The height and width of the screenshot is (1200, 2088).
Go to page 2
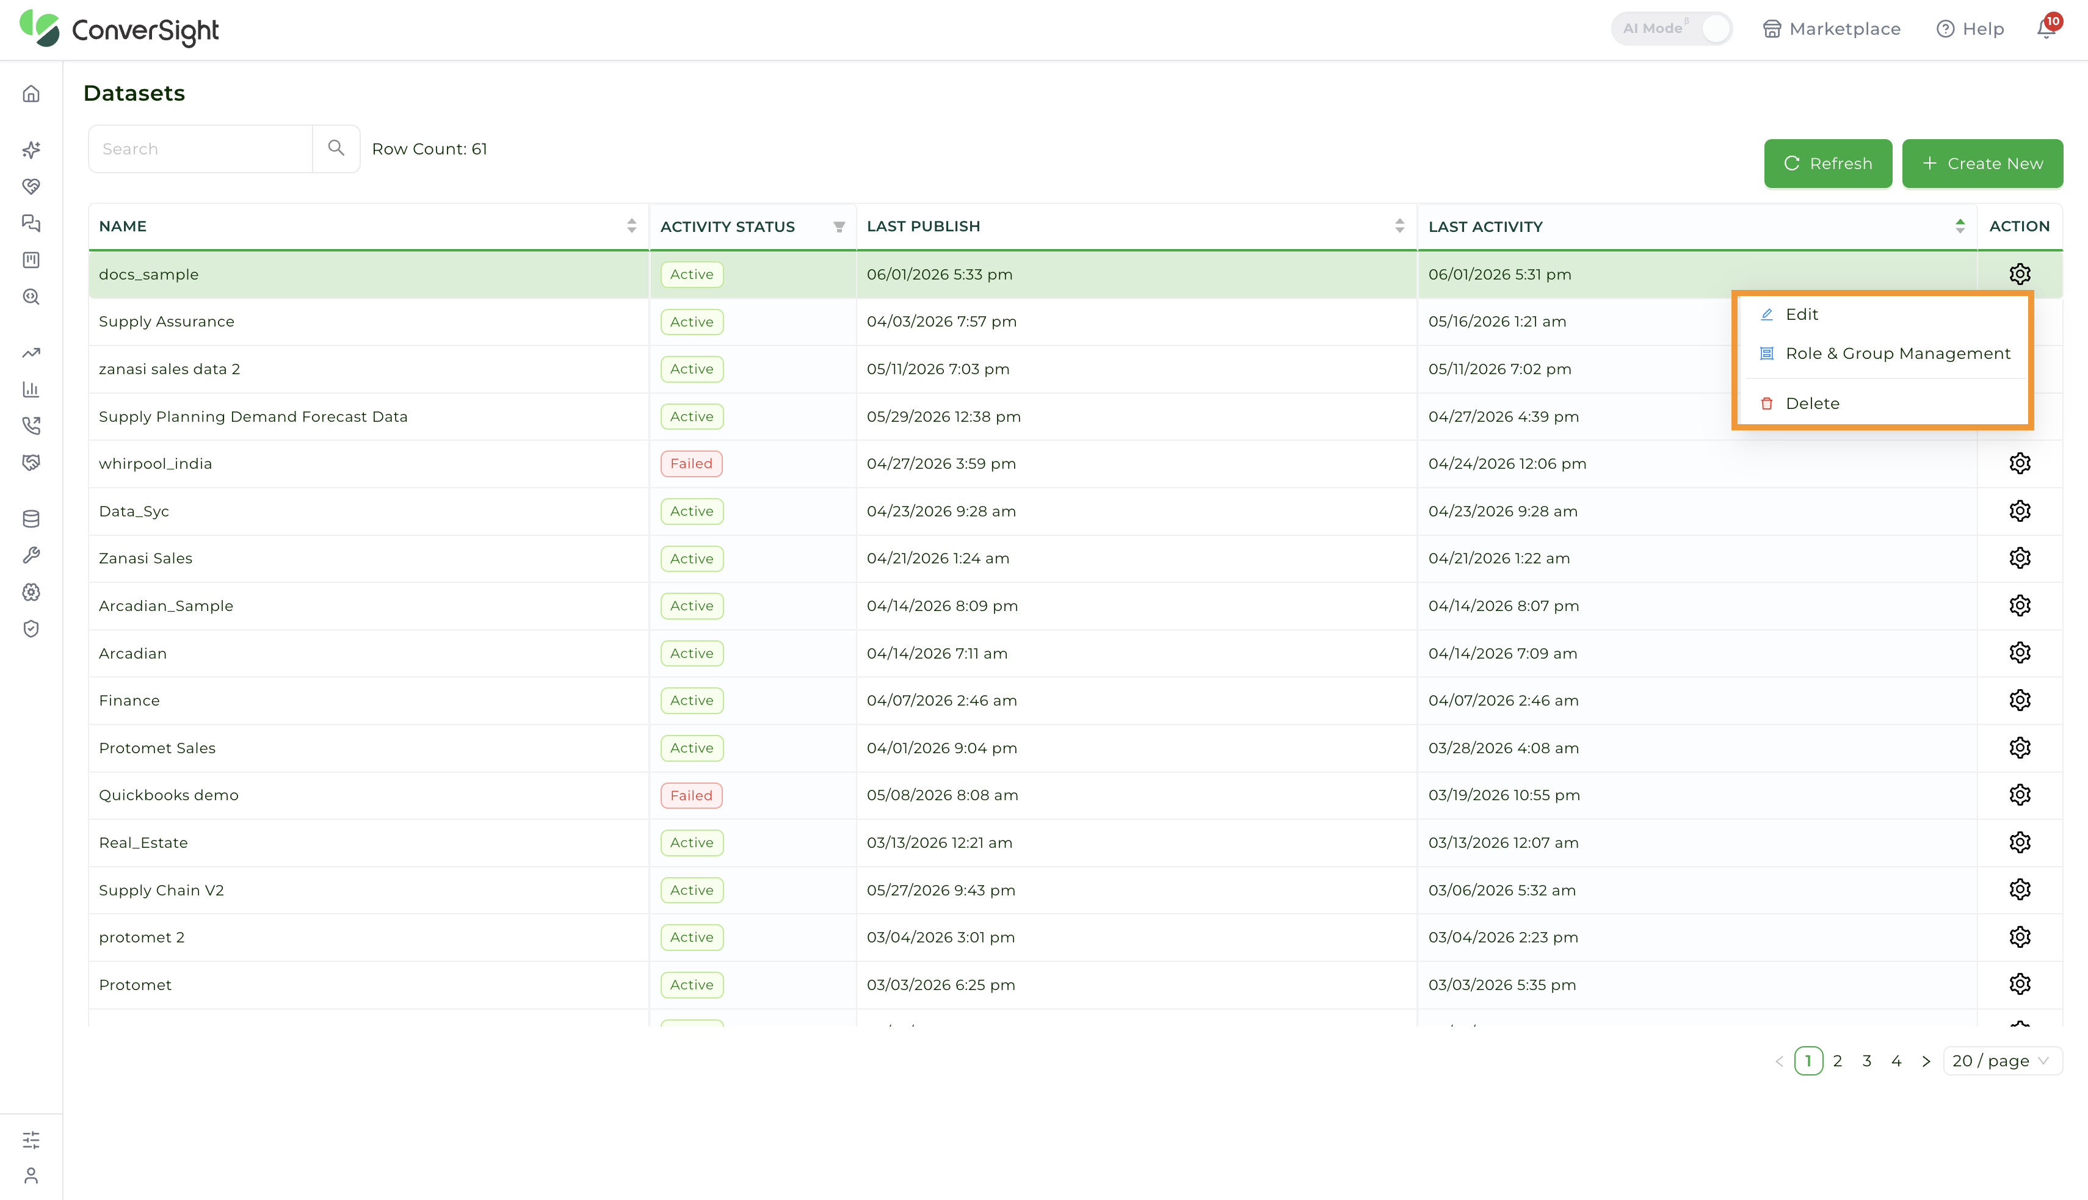click(x=1838, y=1061)
